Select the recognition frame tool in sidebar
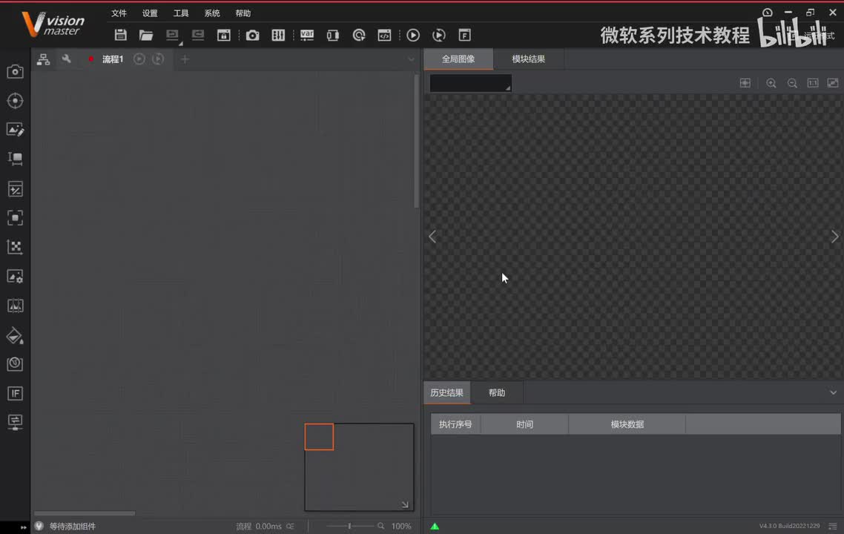Screen dimensions: 844x534 15,218
